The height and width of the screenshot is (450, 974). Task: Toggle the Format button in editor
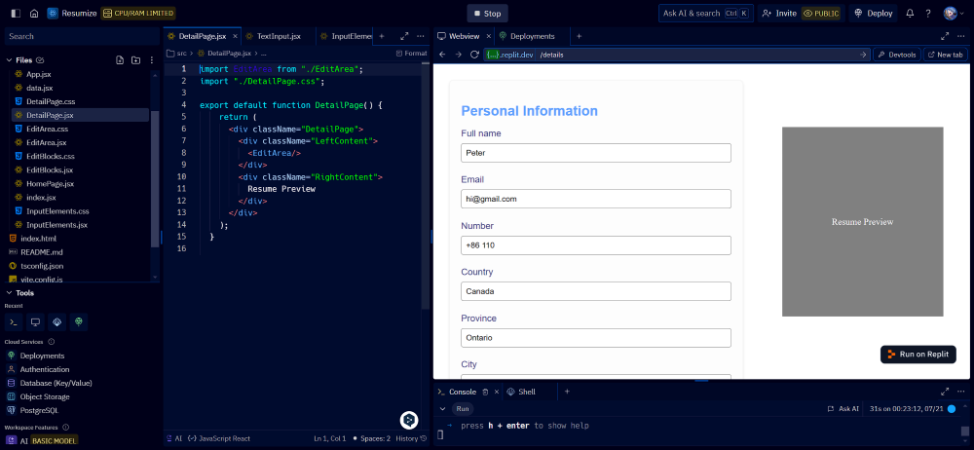411,54
